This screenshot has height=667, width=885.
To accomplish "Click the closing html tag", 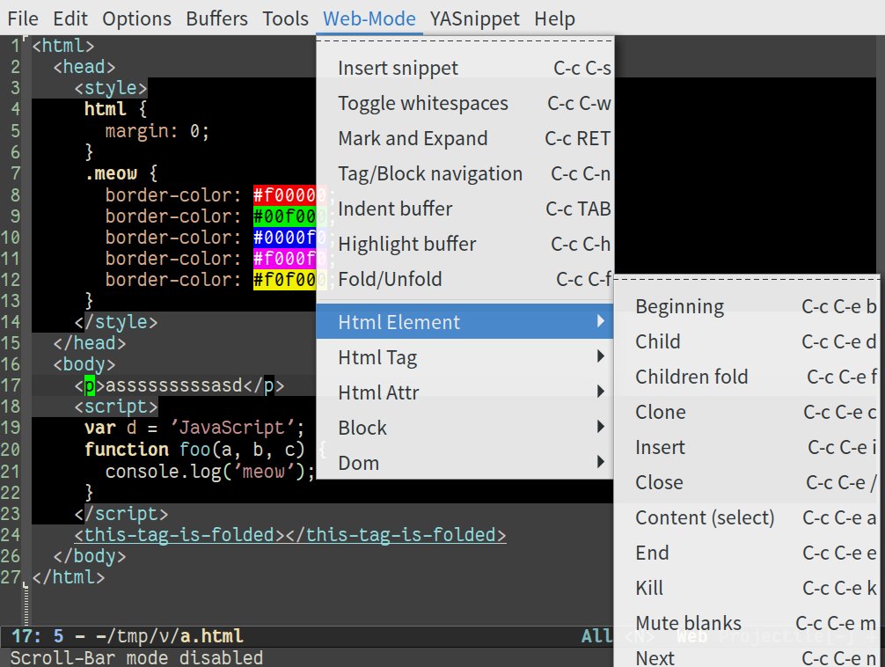I will (x=69, y=577).
